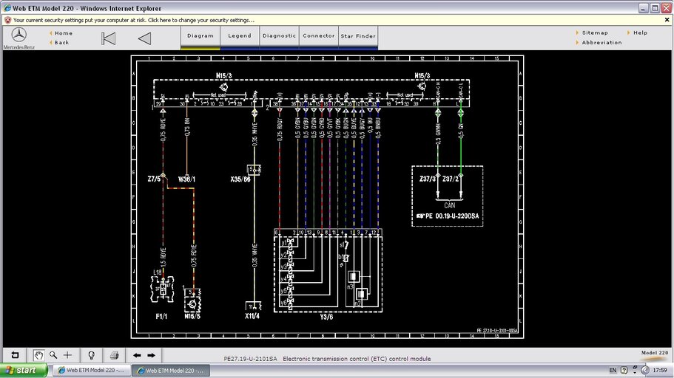The width and height of the screenshot is (674, 378).
Task: Open the Connector tab
Action: coord(319,36)
